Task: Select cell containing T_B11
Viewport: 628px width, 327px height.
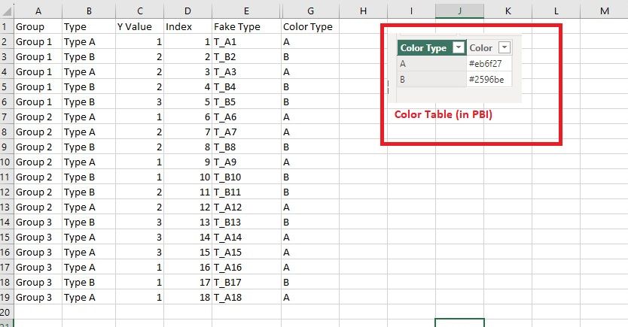Action: point(246,192)
